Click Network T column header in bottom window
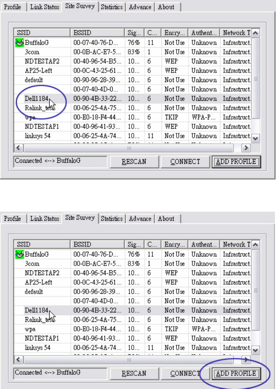The height and width of the screenshot is (389, 276). click(236, 244)
